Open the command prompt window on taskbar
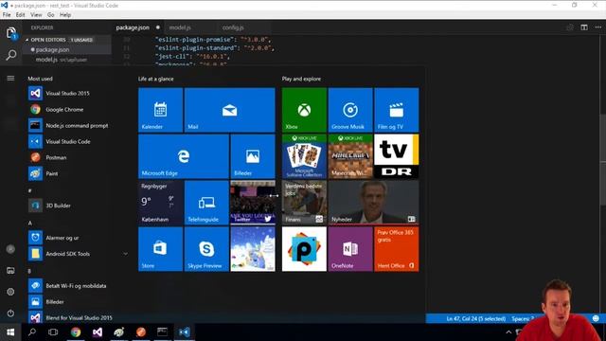The image size is (606, 341). coord(162,332)
